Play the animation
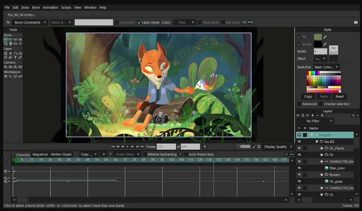Screen dimensions: 362x211 pyautogui.click(x=128, y=147)
